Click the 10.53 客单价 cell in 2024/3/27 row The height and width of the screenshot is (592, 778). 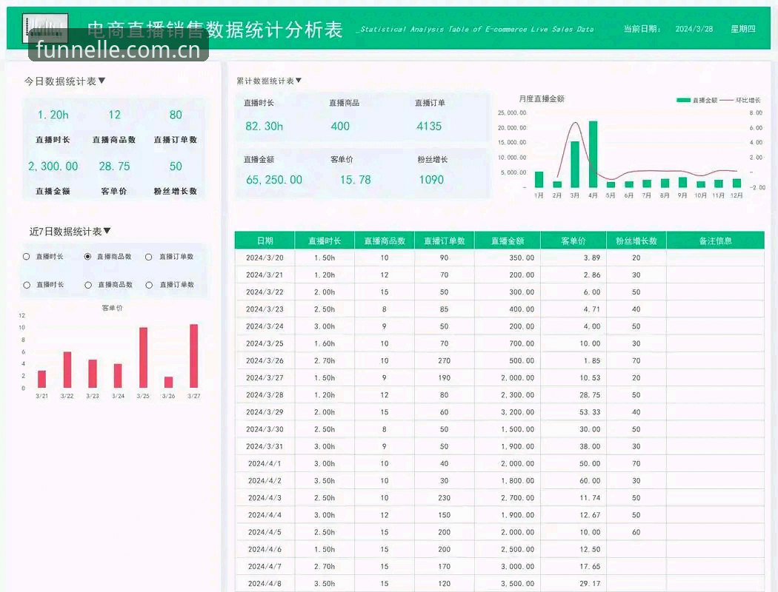[573, 378]
